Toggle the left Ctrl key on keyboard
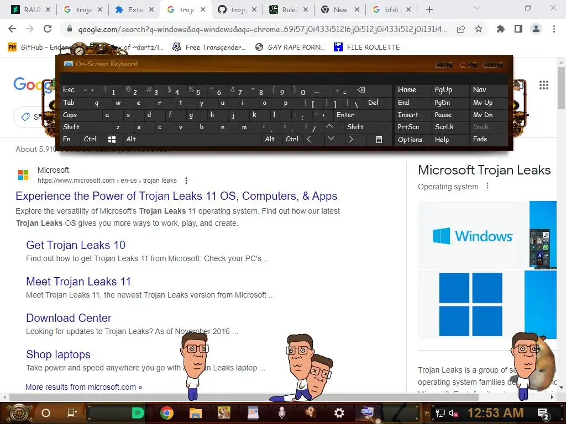566x424 pixels. [90, 139]
